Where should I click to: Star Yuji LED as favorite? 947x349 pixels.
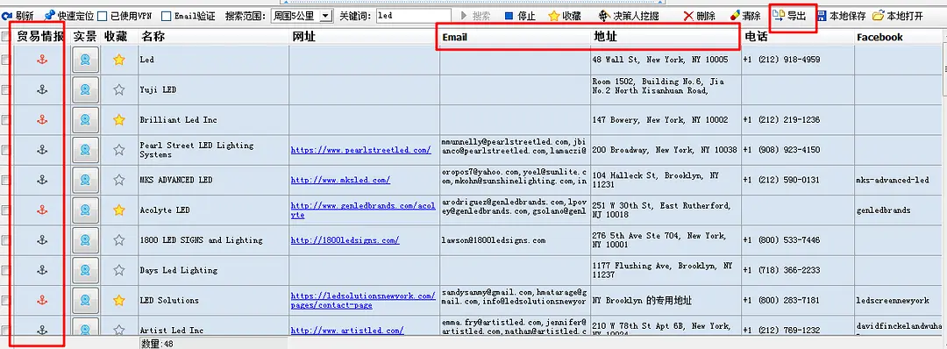(119, 89)
